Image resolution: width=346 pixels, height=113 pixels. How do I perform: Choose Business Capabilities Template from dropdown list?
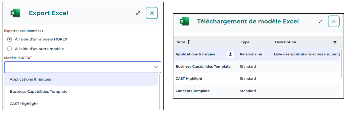click(39, 92)
